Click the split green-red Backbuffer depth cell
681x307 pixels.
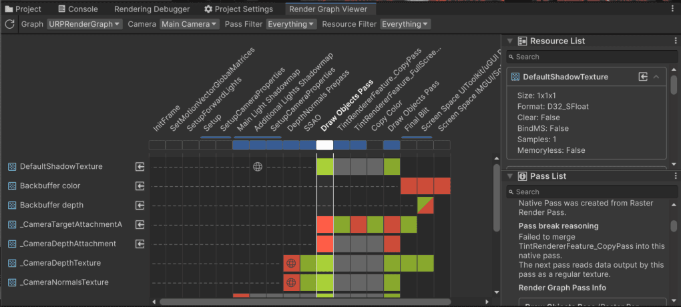(x=426, y=205)
